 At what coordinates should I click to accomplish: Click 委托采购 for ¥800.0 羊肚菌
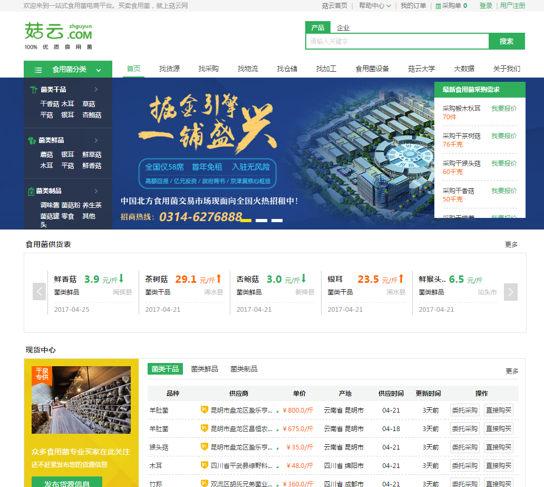[464, 410]
